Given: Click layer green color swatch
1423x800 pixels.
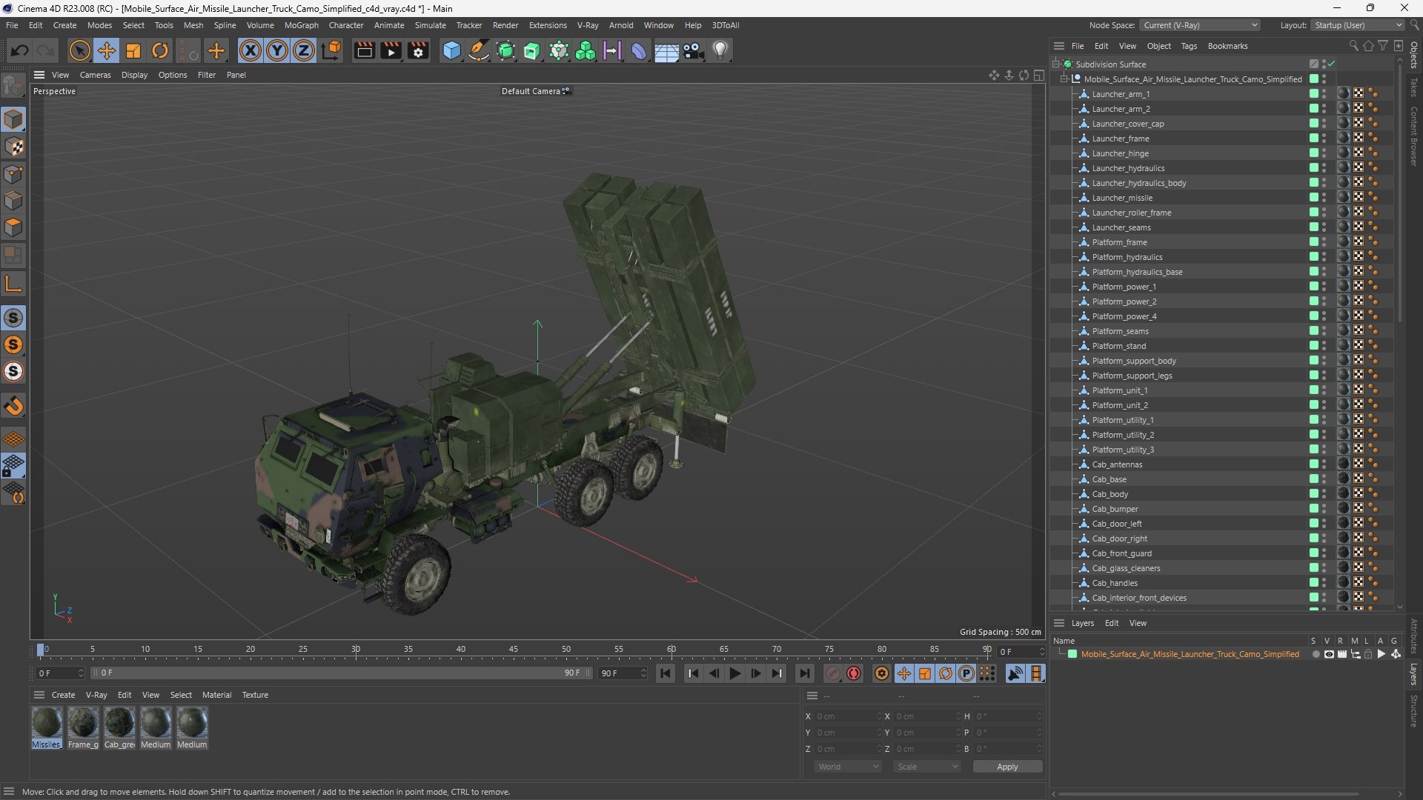Looking at the screenshot, I should click(x=1072, y=654).
